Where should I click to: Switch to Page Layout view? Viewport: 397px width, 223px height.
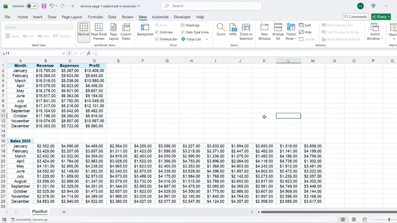pyautogui.click(x=114, y=32)
